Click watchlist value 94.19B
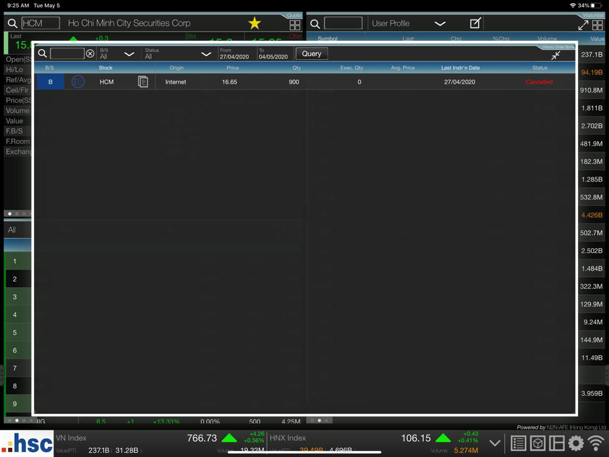This screenshot has width=609, height=457. [x=592, y=73]
